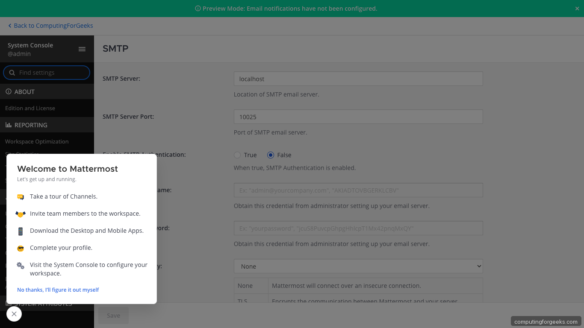Collapse the REPORTING section

30,125
